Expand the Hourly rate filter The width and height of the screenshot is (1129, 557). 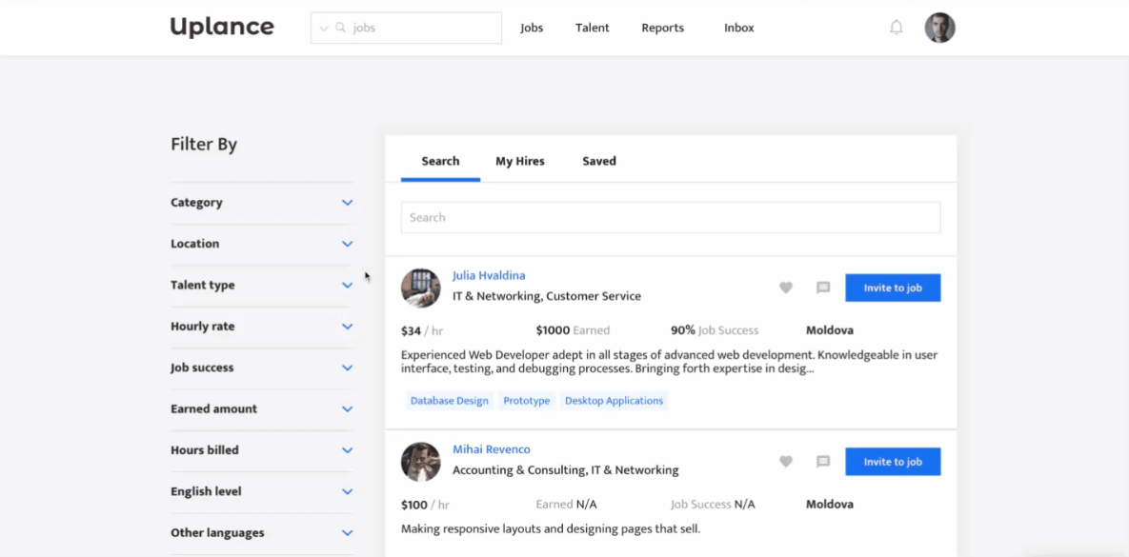click(347, 327)
